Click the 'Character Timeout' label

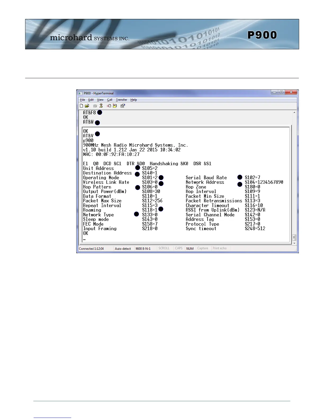click(208, 205)
